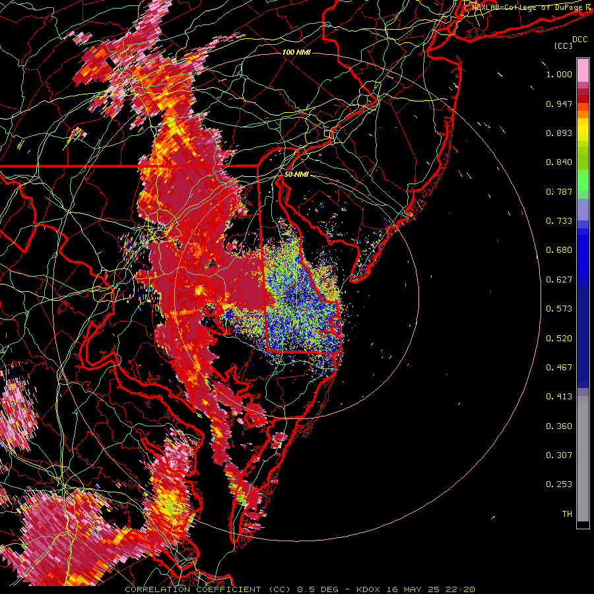The image size is (594, 594).
Task: Click the 0.787 legend value
Action: coord(559,191)
